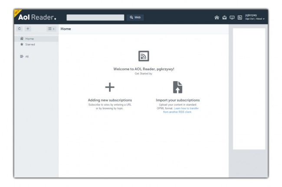Click the large plus icon for adding subscriptions

click(x=110, y=87)
